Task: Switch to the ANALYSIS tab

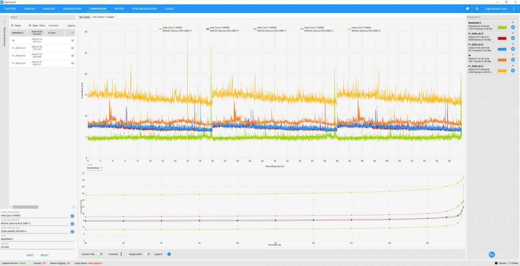Action: (x=49, y=9)
